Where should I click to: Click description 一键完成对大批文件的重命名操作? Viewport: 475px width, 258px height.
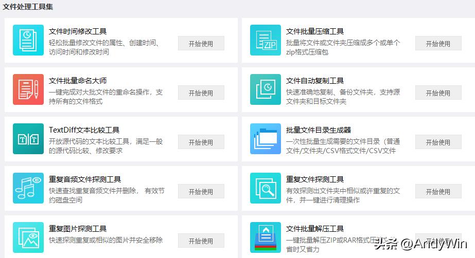(98, 92)
